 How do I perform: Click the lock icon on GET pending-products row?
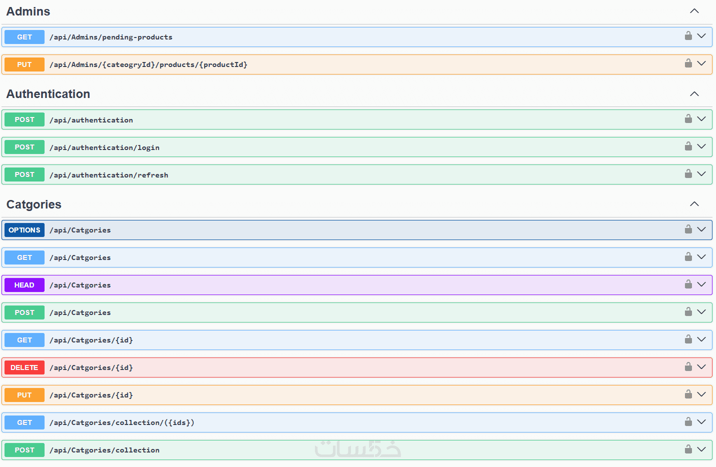[688, 35]
